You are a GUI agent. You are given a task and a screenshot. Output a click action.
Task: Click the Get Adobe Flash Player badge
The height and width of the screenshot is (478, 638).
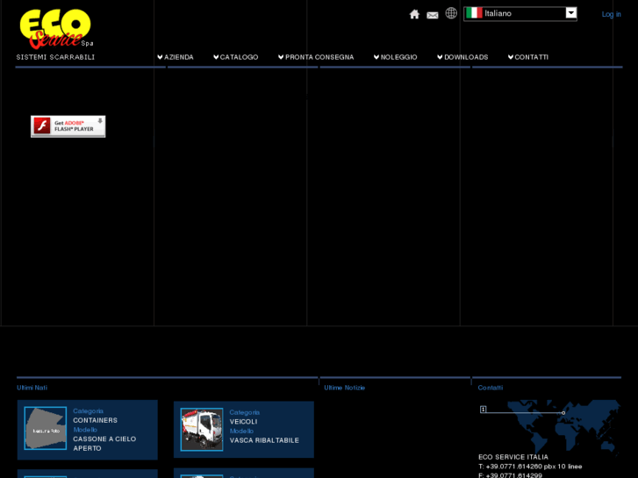point(68,126)
